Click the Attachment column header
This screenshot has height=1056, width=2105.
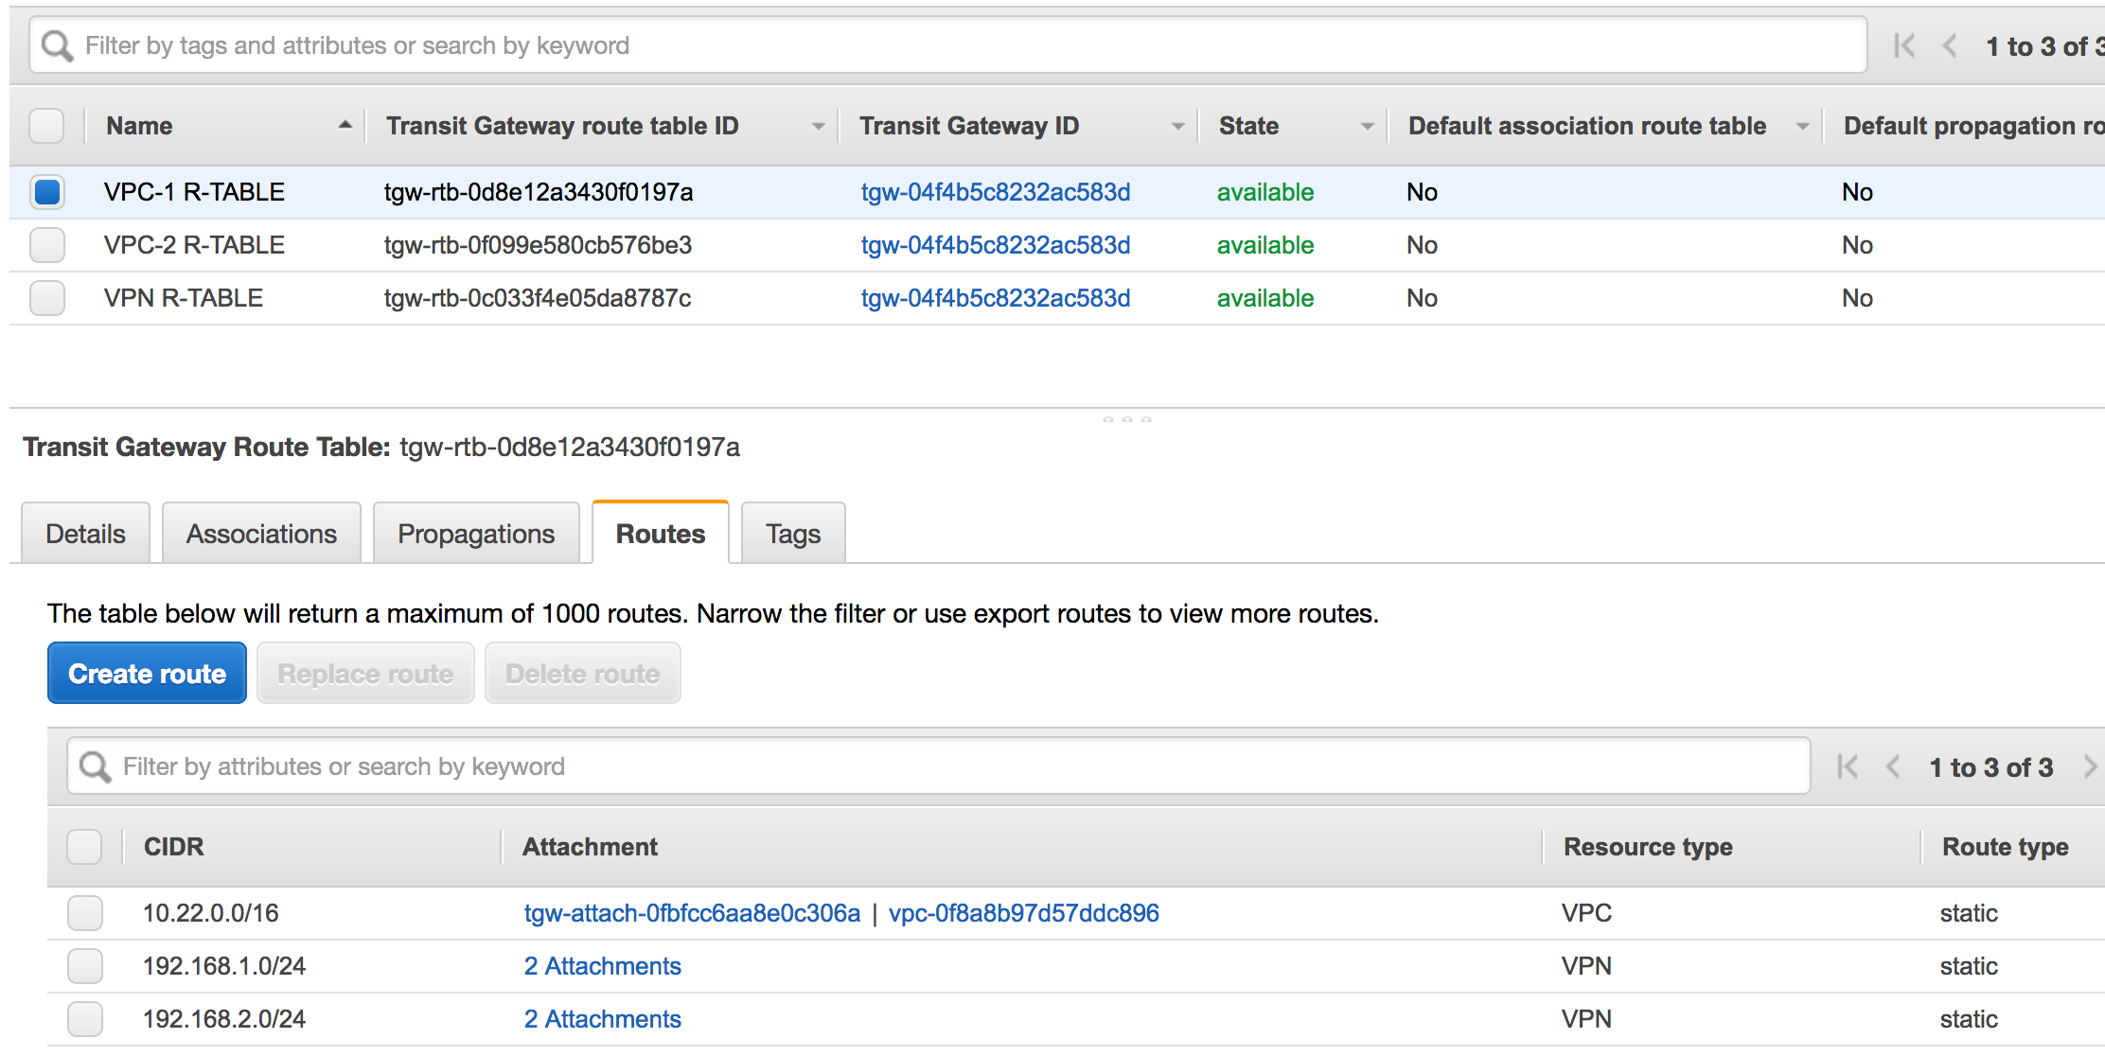tap(590, 847)
